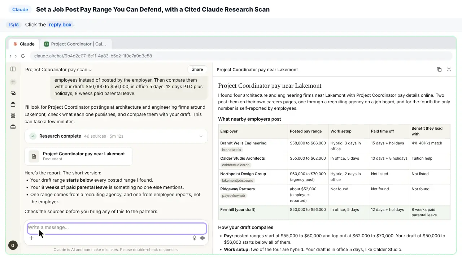Copy the report with the copy icon

[x=439, y=69]
